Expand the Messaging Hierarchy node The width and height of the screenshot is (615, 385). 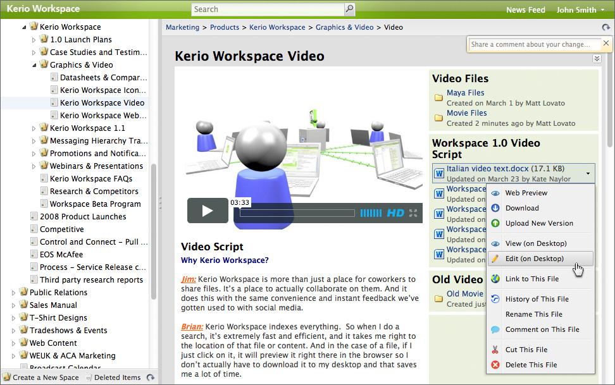34,141
